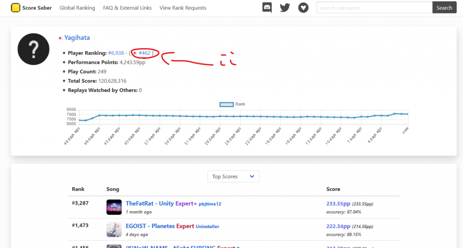Click the #3,287 rank cell

80,203
